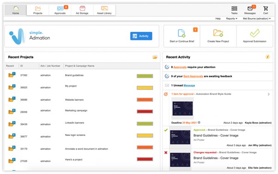Click the Sent Approvals link
This screenshot has height=174, width=278.
pyautogui.click(x=193, y=76)
